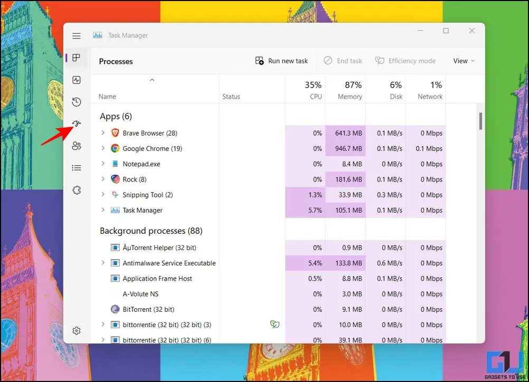Screen dimensions: 529x382
Task: Sort processes by Memory column
Action: [x=346, y=90]
